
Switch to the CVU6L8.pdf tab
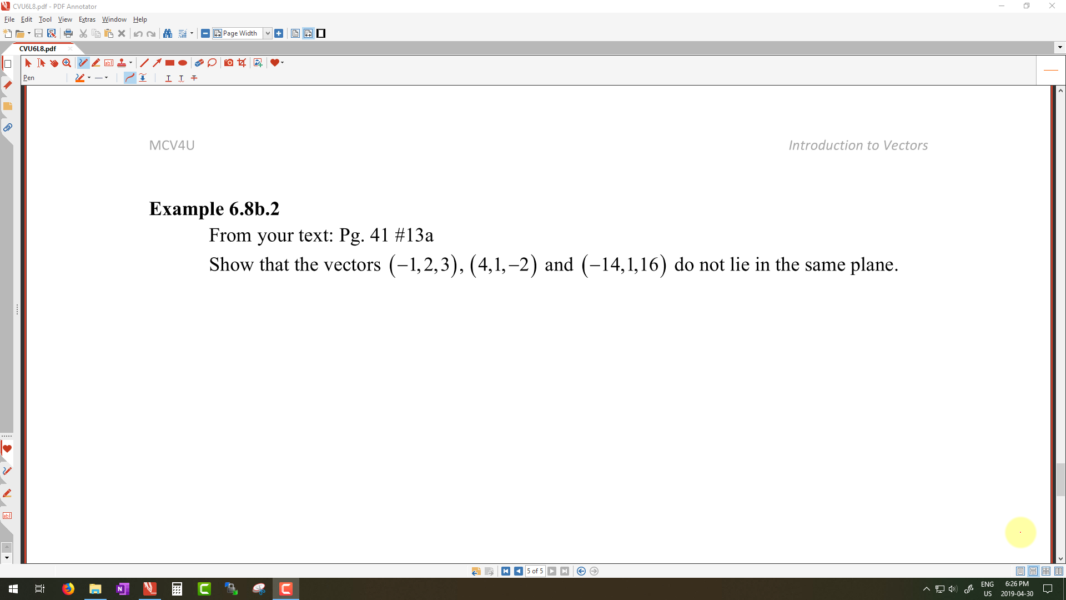click(38, 48)
